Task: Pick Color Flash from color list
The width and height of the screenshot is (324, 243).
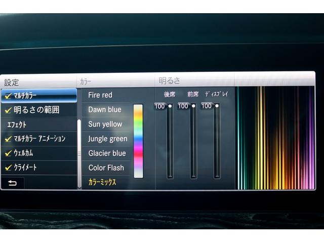Action: pyautogui.click(x=106, y=168)
